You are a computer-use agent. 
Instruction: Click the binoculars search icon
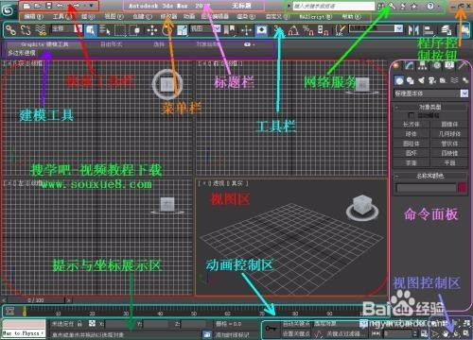[381, 6]
